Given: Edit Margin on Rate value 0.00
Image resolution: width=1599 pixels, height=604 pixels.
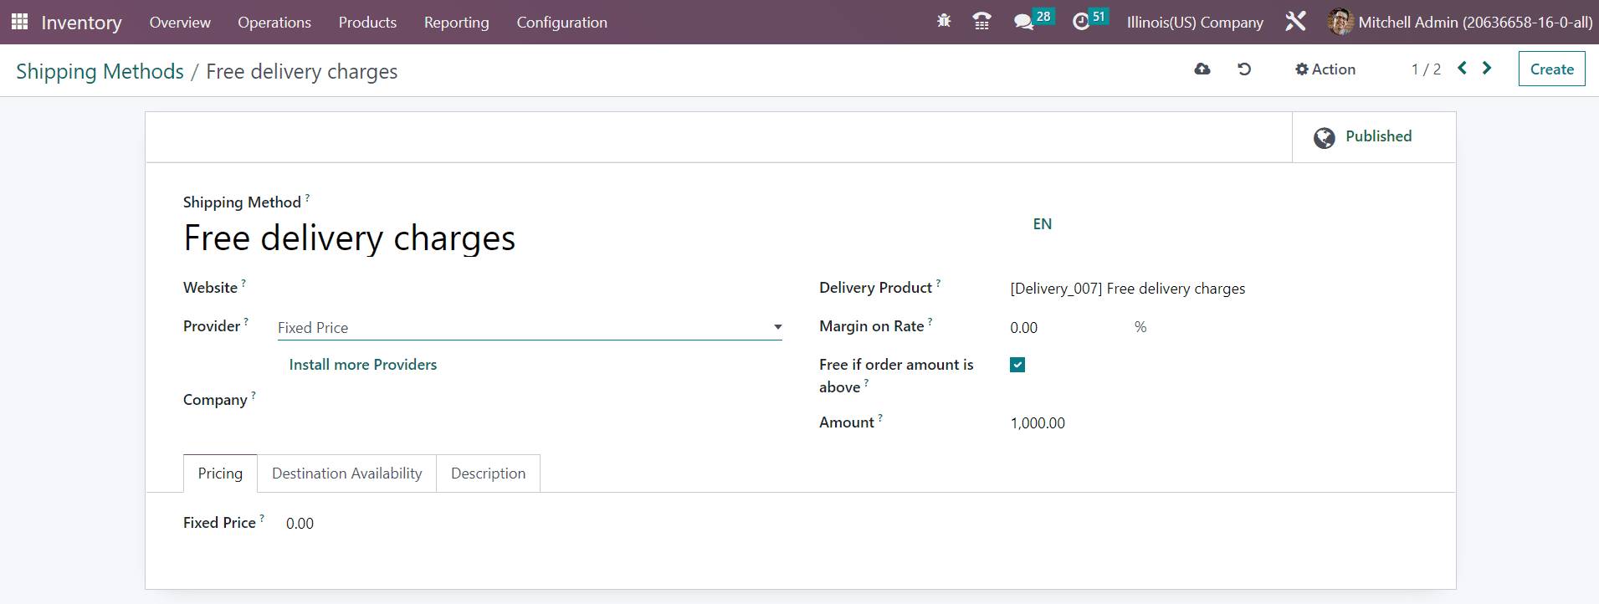Looking at the screenshot, I should (x=1023, y=328).
